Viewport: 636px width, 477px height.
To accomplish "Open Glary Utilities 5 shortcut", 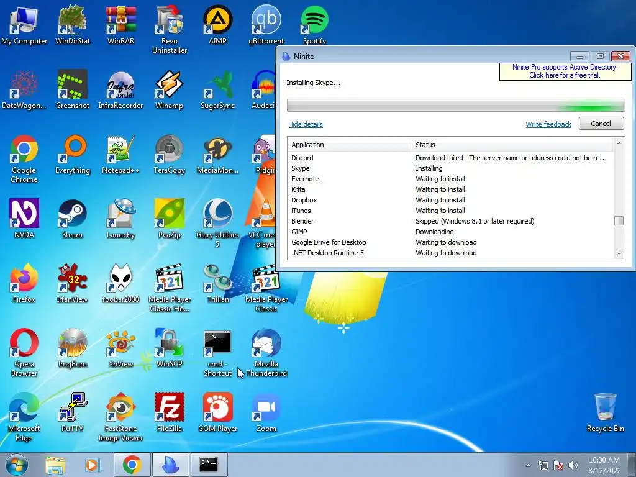I will click(x=217, y=223).
